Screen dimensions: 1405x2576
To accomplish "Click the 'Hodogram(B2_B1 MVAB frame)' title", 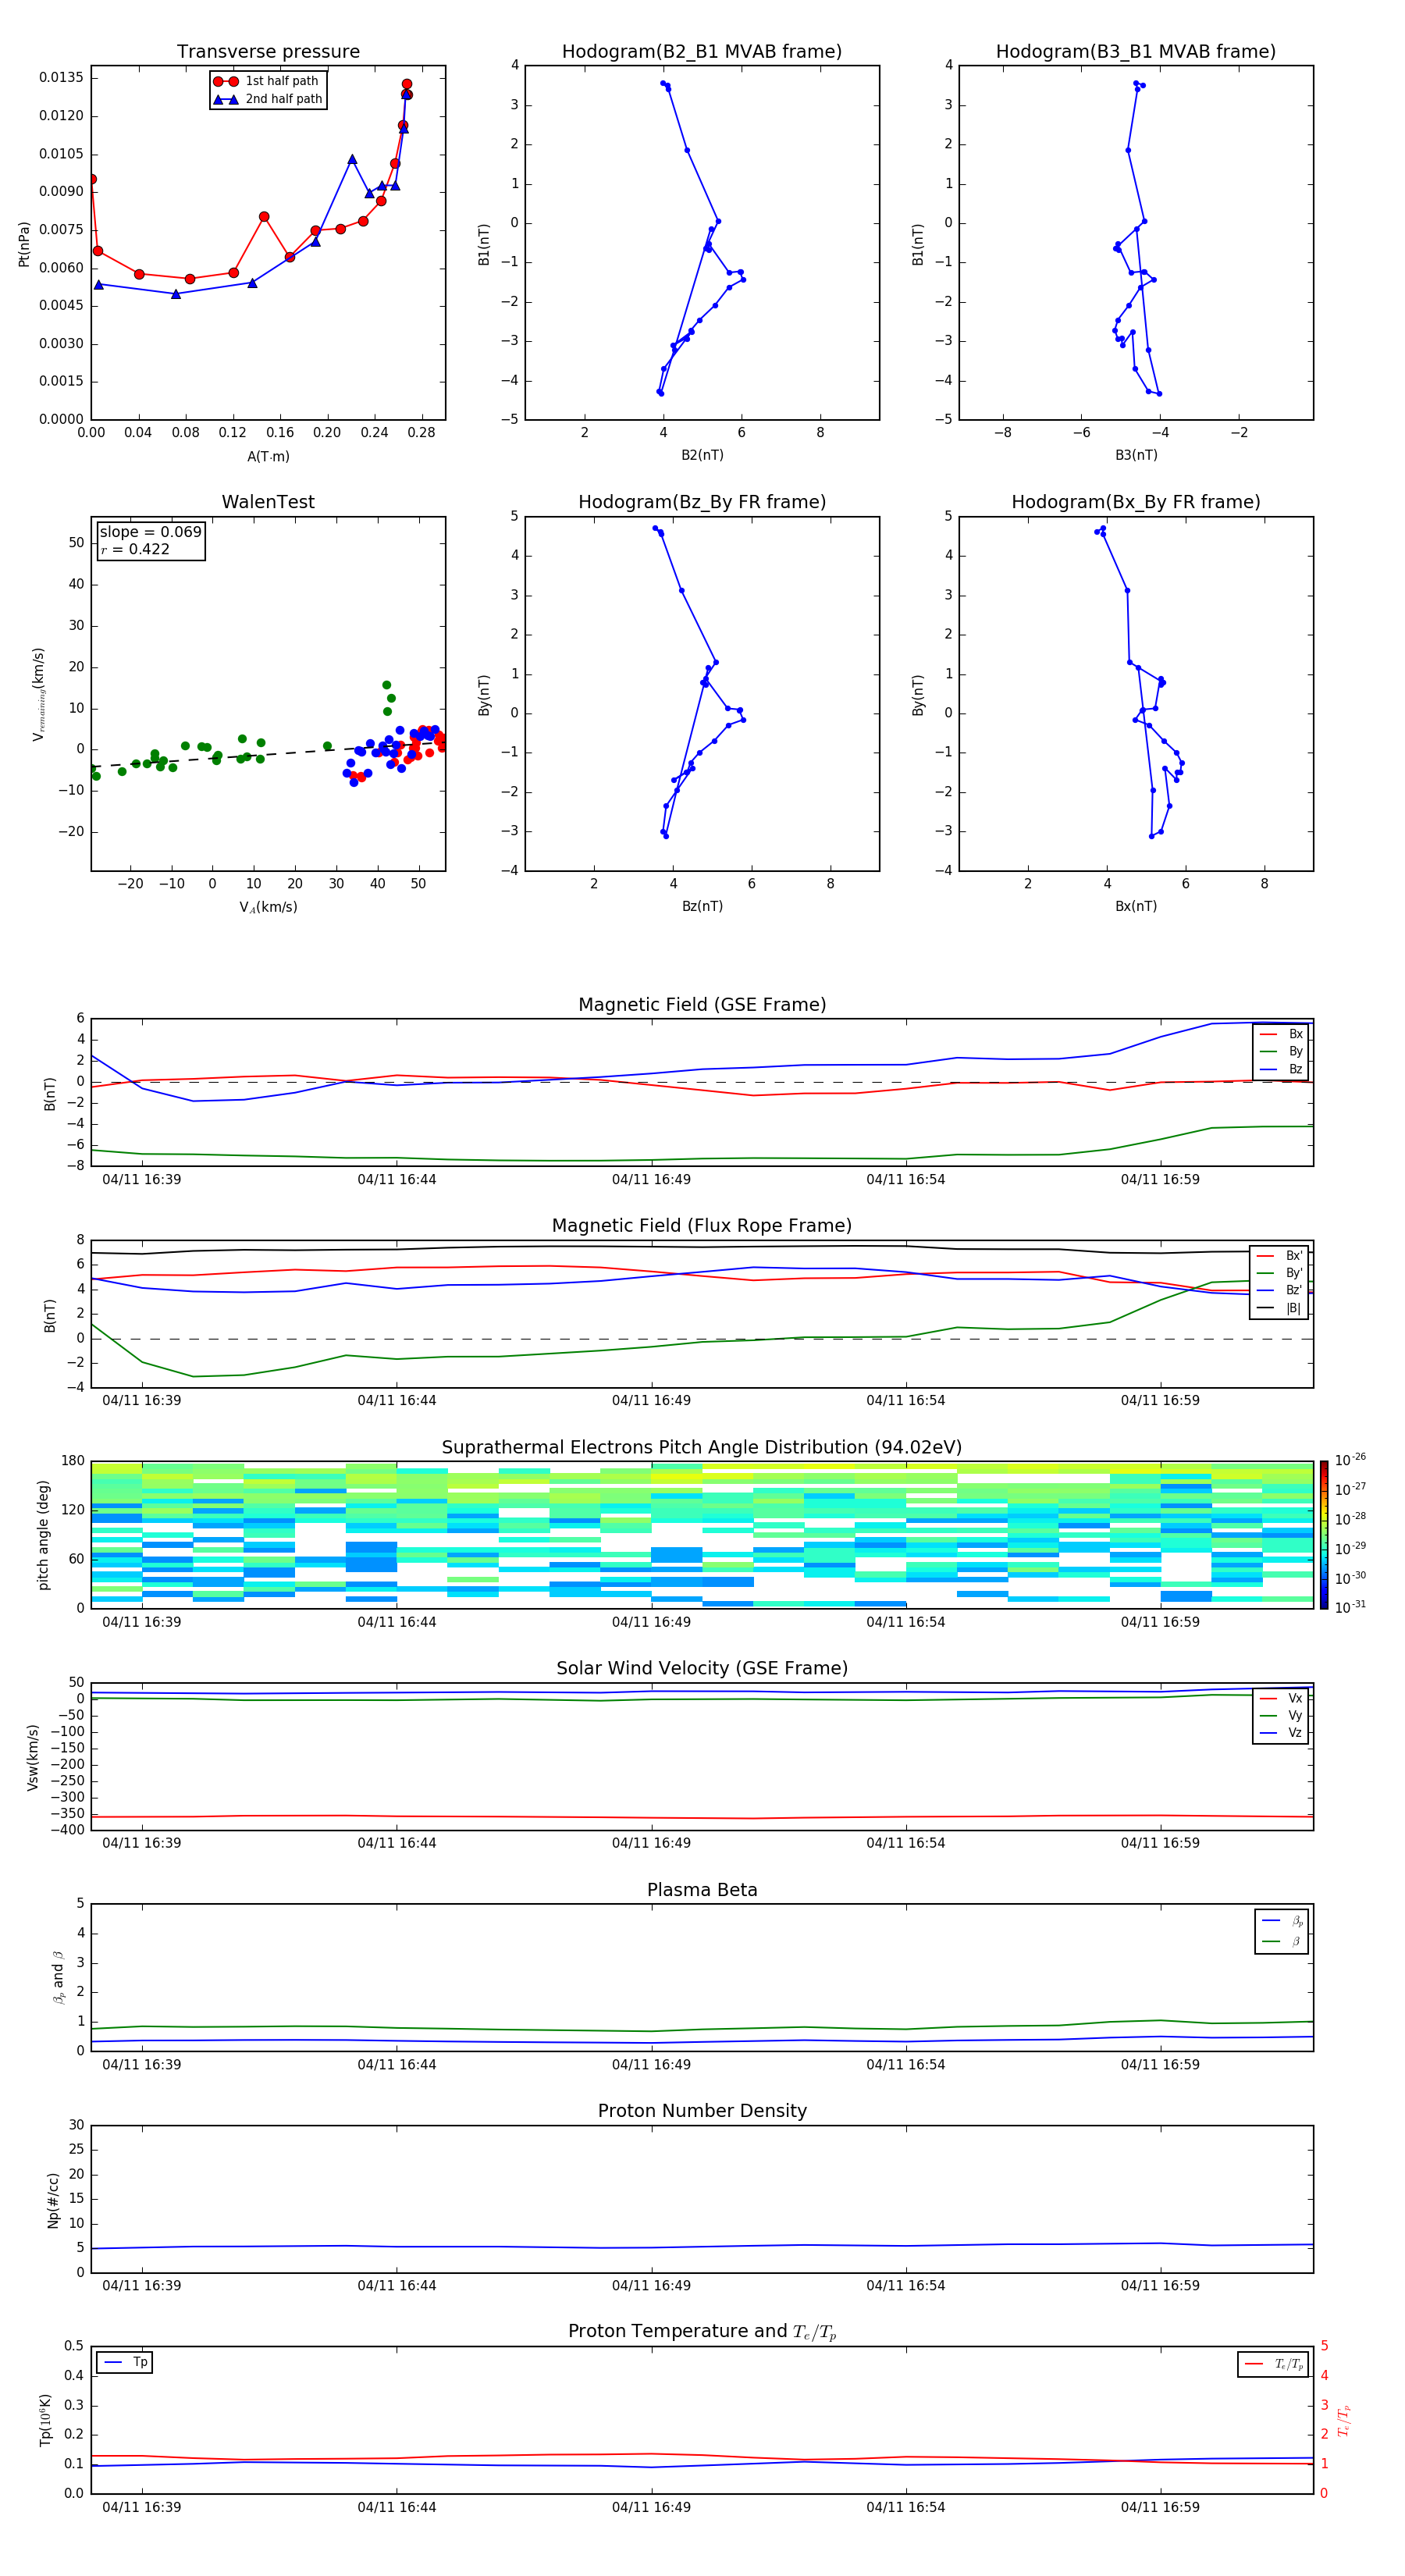I will (x=702, y=52).
